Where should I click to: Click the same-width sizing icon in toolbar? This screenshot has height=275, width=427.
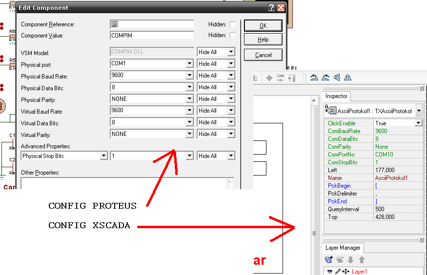280,79
